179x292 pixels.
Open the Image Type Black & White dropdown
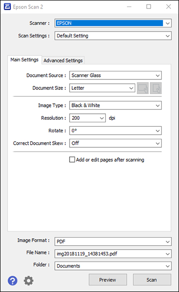tap(115, 105)
